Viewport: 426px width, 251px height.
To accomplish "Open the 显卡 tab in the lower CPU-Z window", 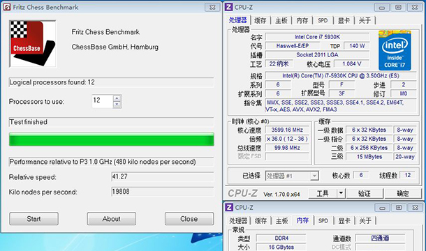I will pyautogui.click(x=344, y=220).
